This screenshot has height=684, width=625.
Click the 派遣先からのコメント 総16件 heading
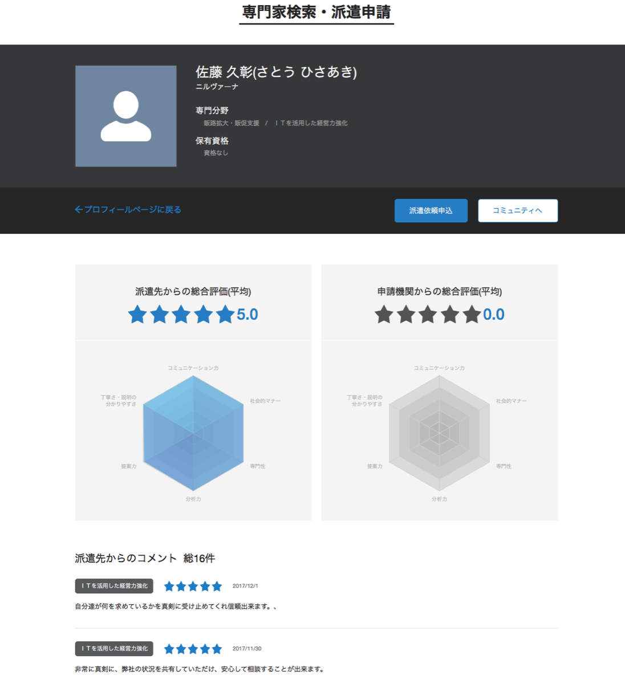(145, 559)
